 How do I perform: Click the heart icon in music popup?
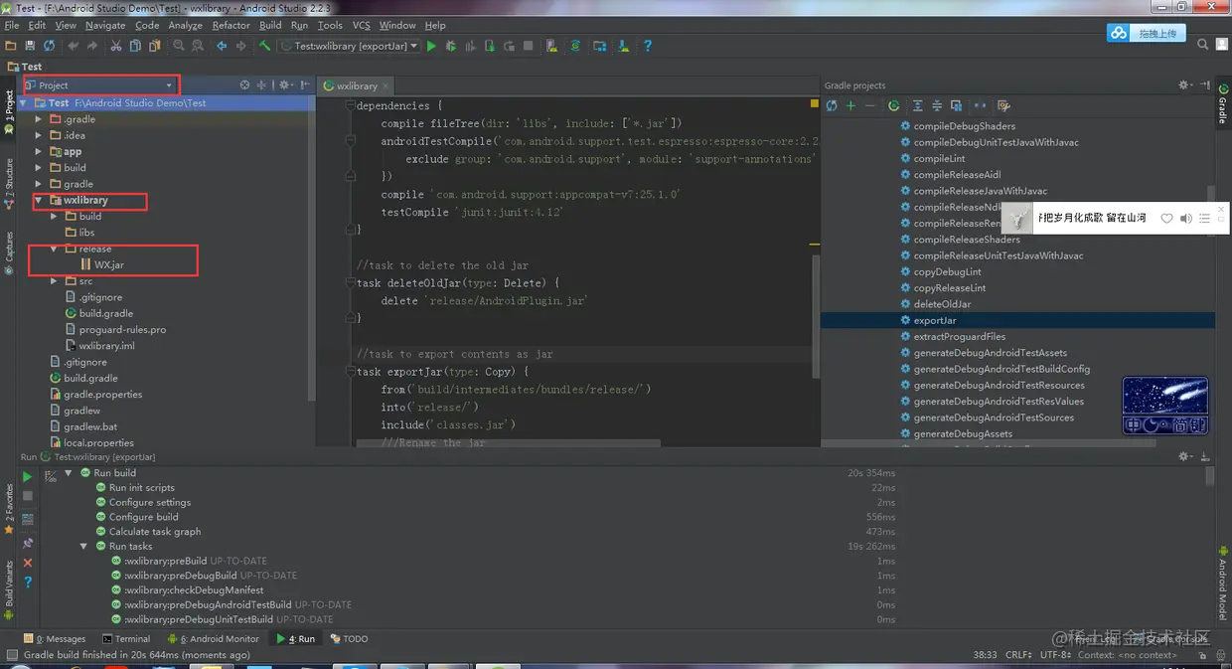click(1167, 218)
